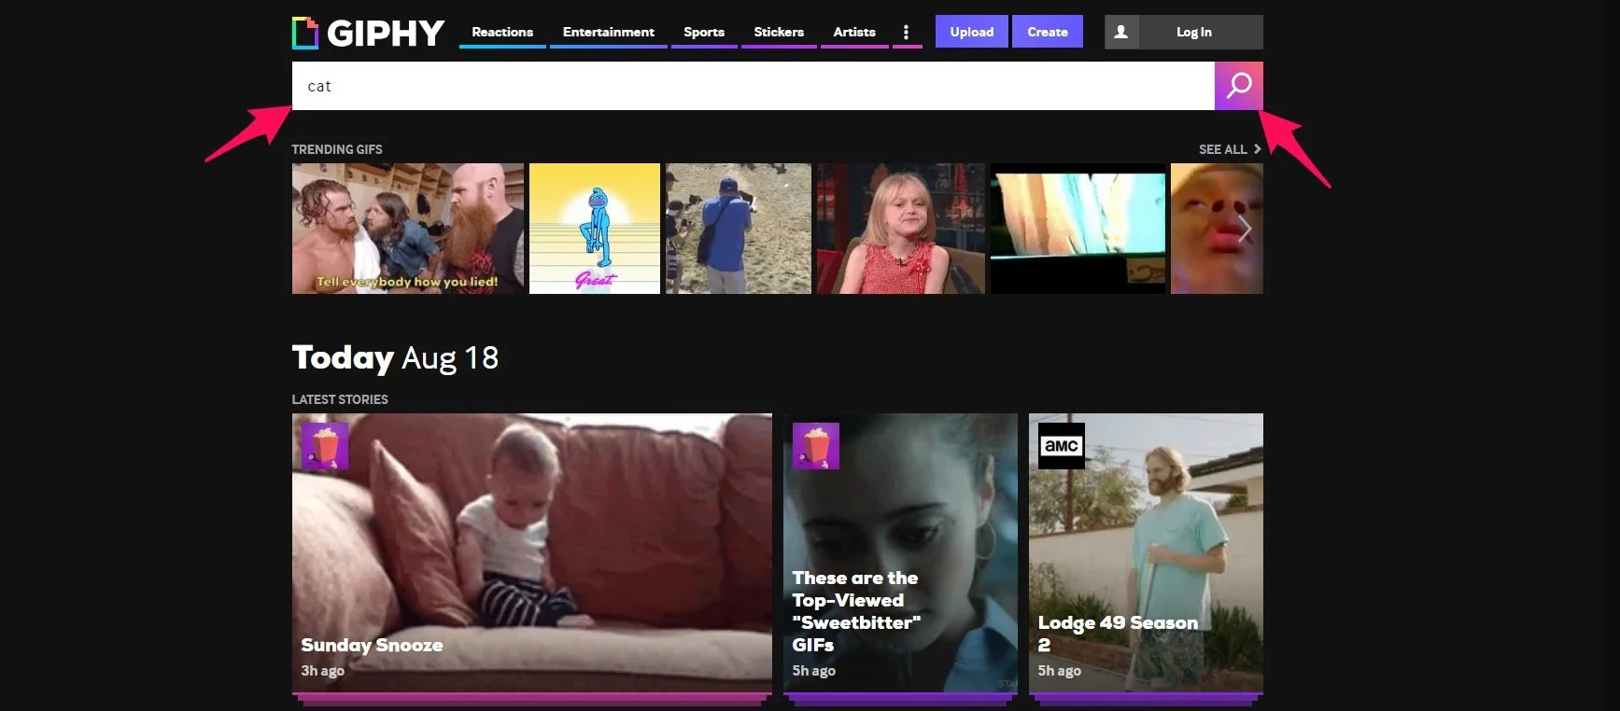Screen dimensions: 1620x711
Task: Browse the Stickers section
Action: (x=779, y=33)
